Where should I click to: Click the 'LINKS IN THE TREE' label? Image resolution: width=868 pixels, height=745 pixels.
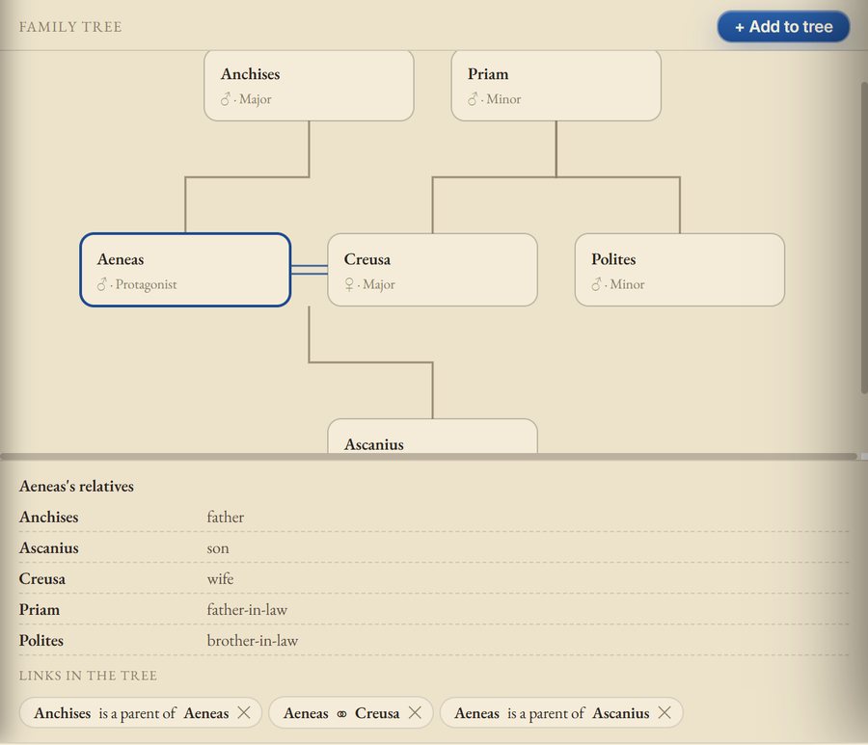coord(88,676)
